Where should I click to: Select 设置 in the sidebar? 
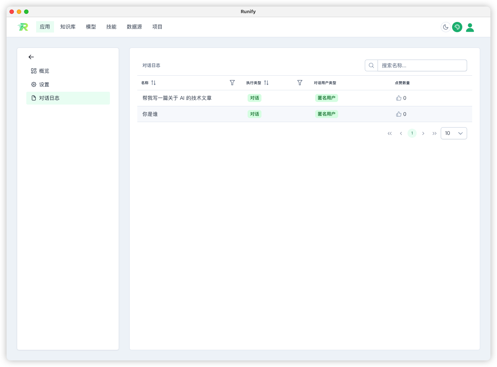(68, 84)
